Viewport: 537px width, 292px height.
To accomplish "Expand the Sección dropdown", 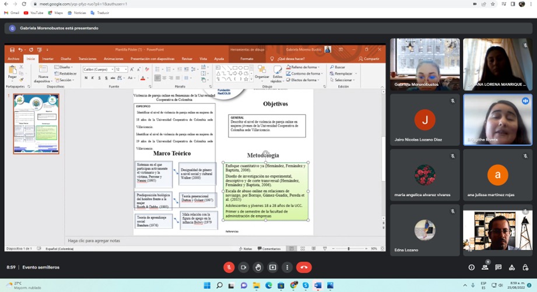I will pos(64,80).
